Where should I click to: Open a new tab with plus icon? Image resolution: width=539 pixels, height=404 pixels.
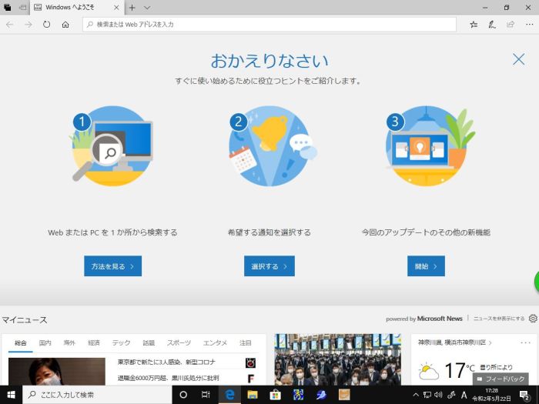pyautogui.click(x=132, y=8)
